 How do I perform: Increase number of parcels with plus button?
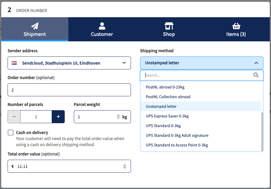click(x=58, y=117)
